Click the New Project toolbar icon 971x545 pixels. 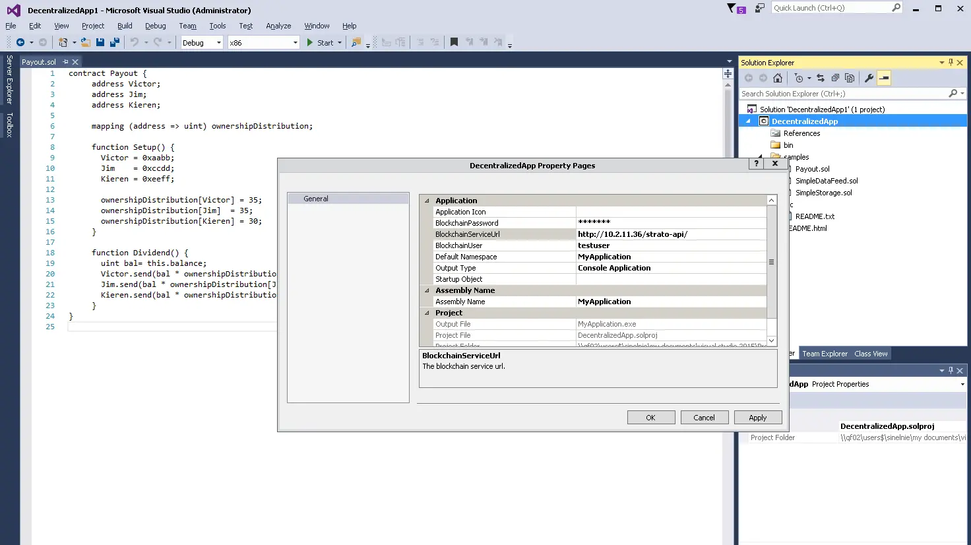pyautogui.click(x=63, y=42)
